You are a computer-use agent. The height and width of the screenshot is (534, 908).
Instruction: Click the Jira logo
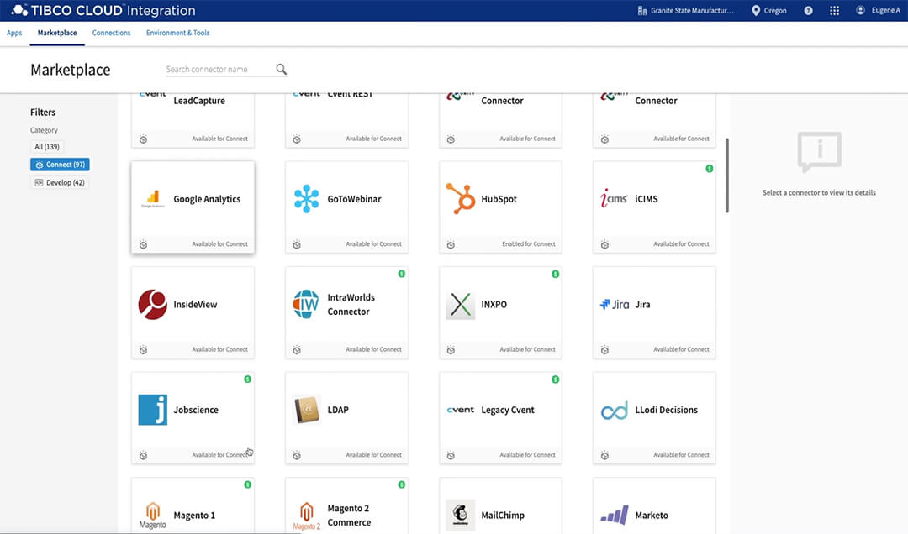614,304
